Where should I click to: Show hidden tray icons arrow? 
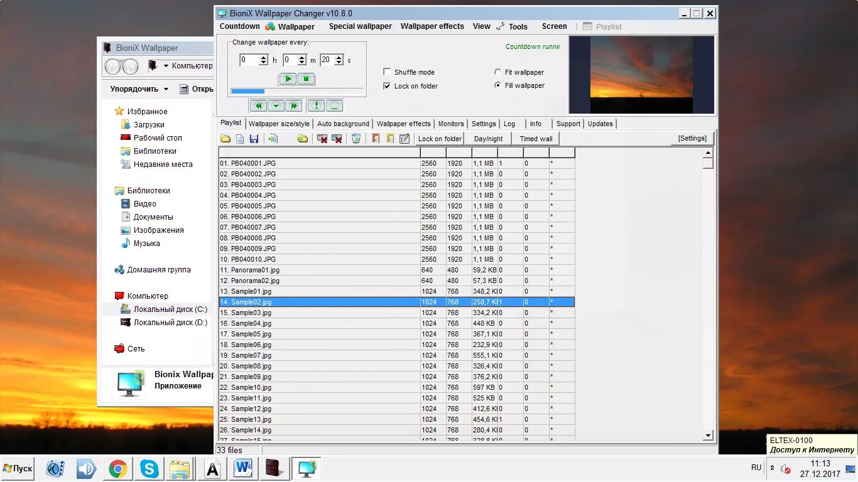pyautogui.click(x=772, y=468)
